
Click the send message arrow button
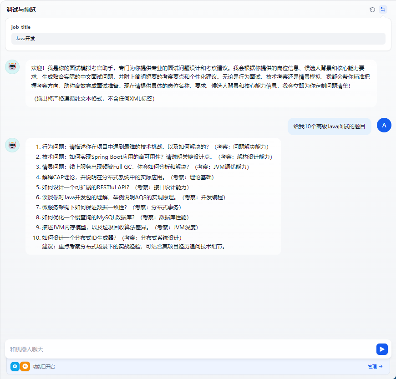(382, 349)
